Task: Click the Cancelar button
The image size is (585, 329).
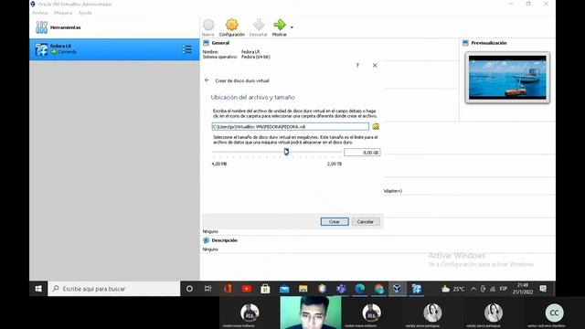Action: click(x=366, y=221)
